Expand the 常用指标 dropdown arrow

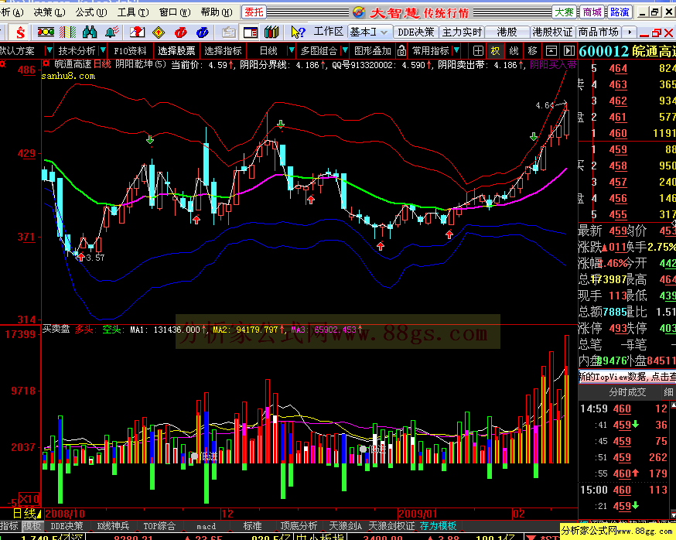pyautogui.click(x=456, y=50)
